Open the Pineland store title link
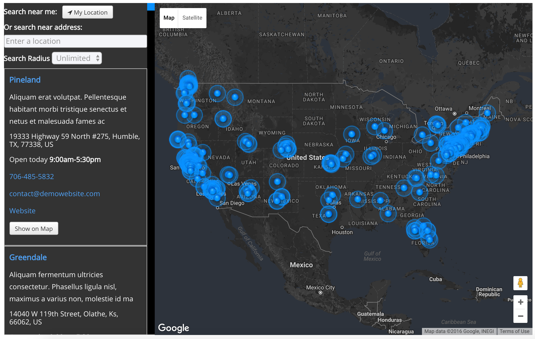The height and width of the screenshot is (339, 535). [25, 80]
